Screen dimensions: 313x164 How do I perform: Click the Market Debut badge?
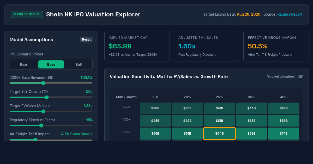click(x=27, y=14)
